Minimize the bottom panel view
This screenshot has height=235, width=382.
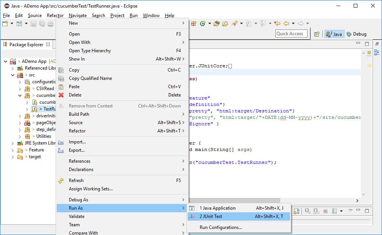tap(358, 210)
